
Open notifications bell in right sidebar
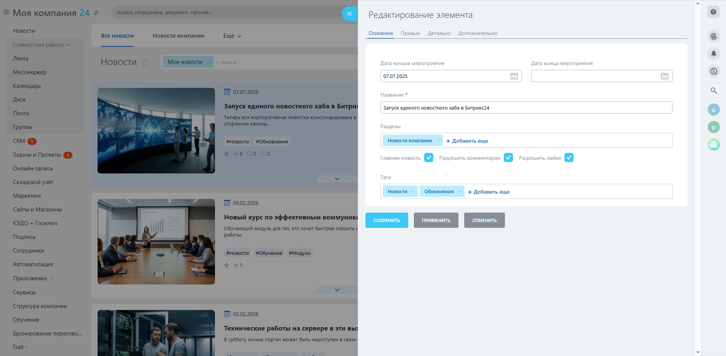pyautogui.click(x=713, y=54)
